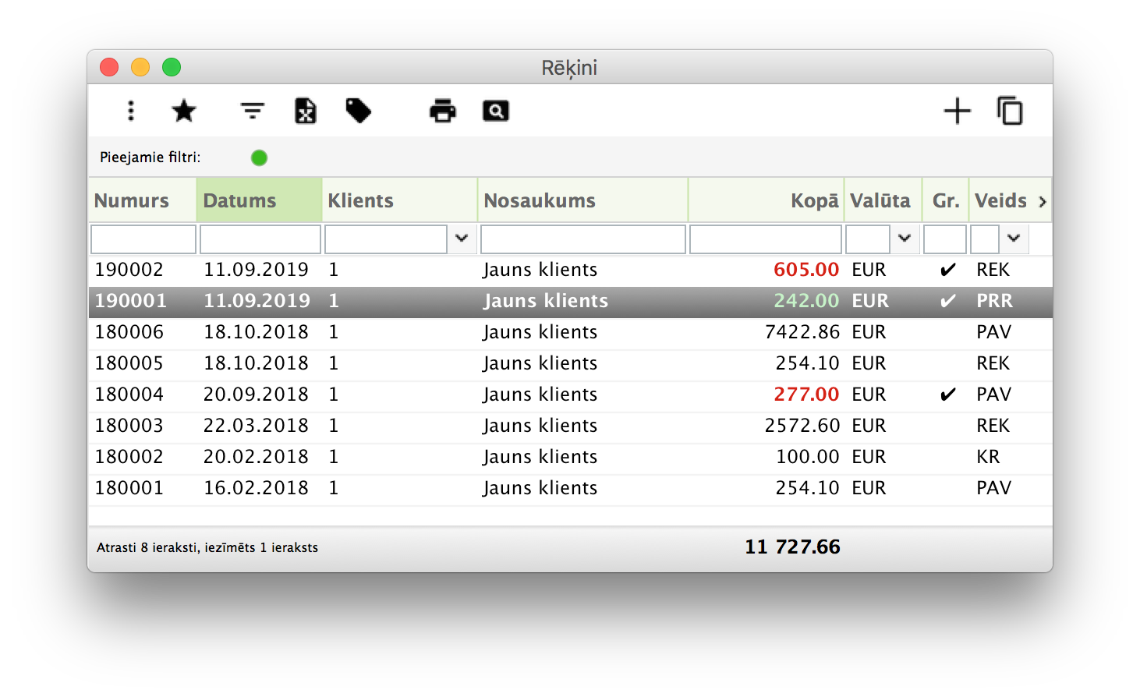This screenshot has height=697, width=1140.
Task: Export the list with the Excel icon
Action: coord(304,111)
